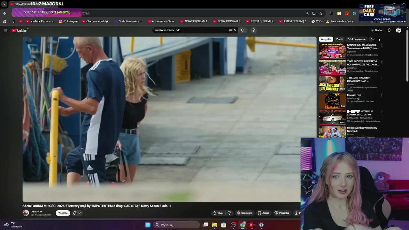Viewport: 409px width, 230px height.
Task: Open the red search extension icon
Action: click(347, 13)
